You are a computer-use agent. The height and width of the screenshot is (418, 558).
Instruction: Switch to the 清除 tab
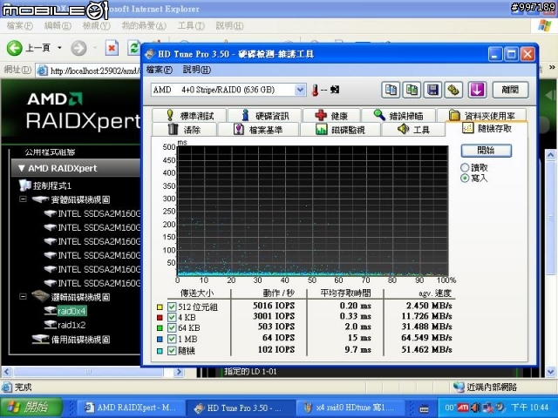pyautogui.click(x=184, y=130)
